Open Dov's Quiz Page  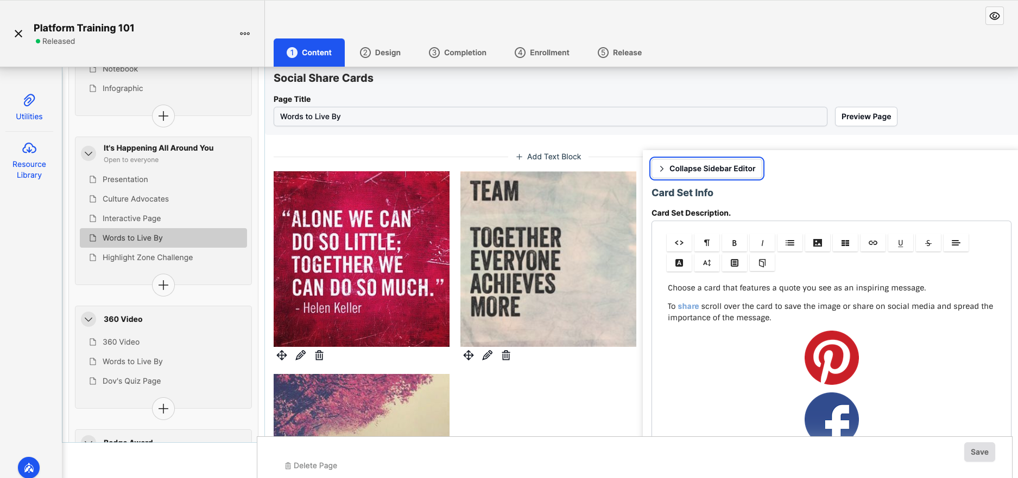pos(163,381)
